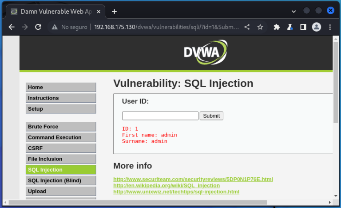Open a new tab with the plus button
The image size is (341, 208).
[x=114, y=12]
